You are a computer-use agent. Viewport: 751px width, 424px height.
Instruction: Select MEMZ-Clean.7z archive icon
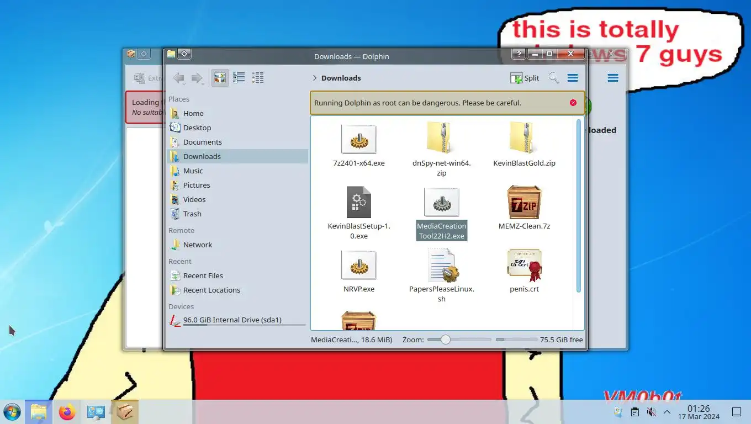click(524, 202)
